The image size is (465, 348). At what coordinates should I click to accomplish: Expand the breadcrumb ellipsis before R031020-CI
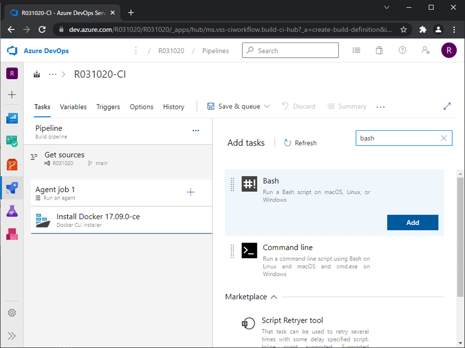click(x=52, y=74)
